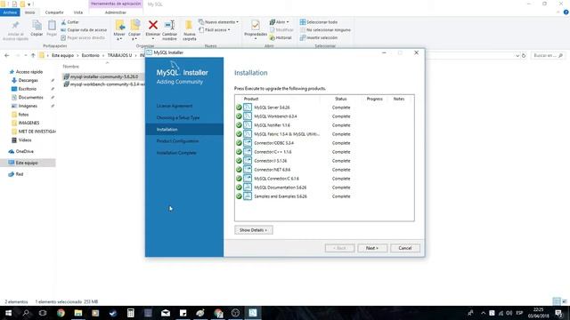The image size is (570, 320).
Task: Select Installation Complete step in sidebar
Action: (176, 153)
